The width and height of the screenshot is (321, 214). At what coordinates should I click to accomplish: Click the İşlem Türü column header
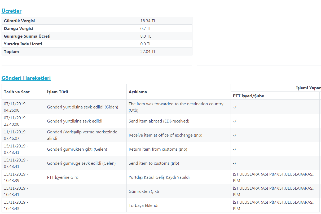(58, 92)
